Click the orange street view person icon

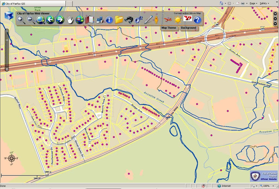[156, 20]
